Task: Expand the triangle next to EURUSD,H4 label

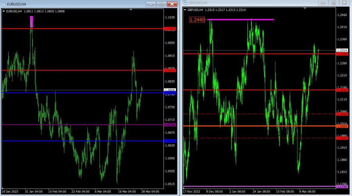Action: [x=4, y=11]
